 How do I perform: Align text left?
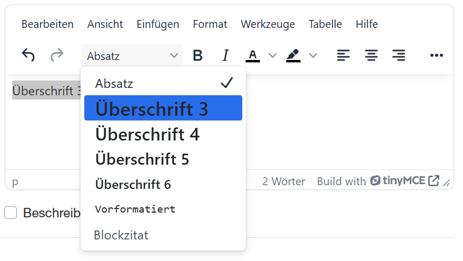point(343,55)
